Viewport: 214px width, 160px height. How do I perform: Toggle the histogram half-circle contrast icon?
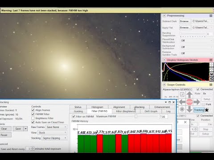(211, 79)
